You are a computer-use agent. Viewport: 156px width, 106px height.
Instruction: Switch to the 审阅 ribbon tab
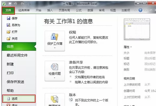coord(102,10)
